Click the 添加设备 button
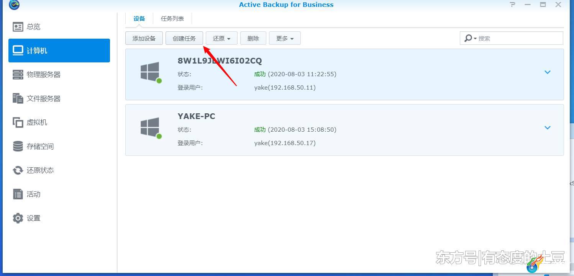Viewport: 574px width, 276px height. pyautogui.click(x=144, y=38)
